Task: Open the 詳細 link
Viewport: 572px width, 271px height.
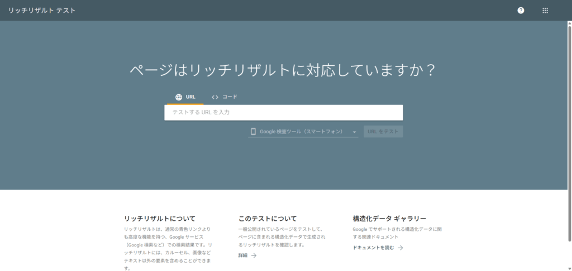Action: pos(243,256)
